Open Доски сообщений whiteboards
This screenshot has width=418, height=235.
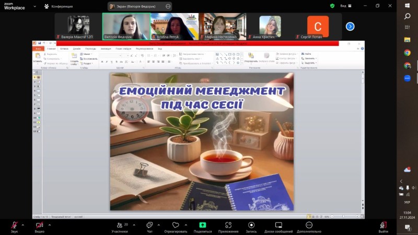[x=278, y=227]
